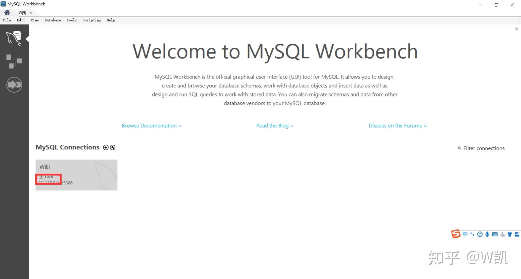This screenshot has height=279, width=521.
Task: Open the Database menu
Action: 53,20
